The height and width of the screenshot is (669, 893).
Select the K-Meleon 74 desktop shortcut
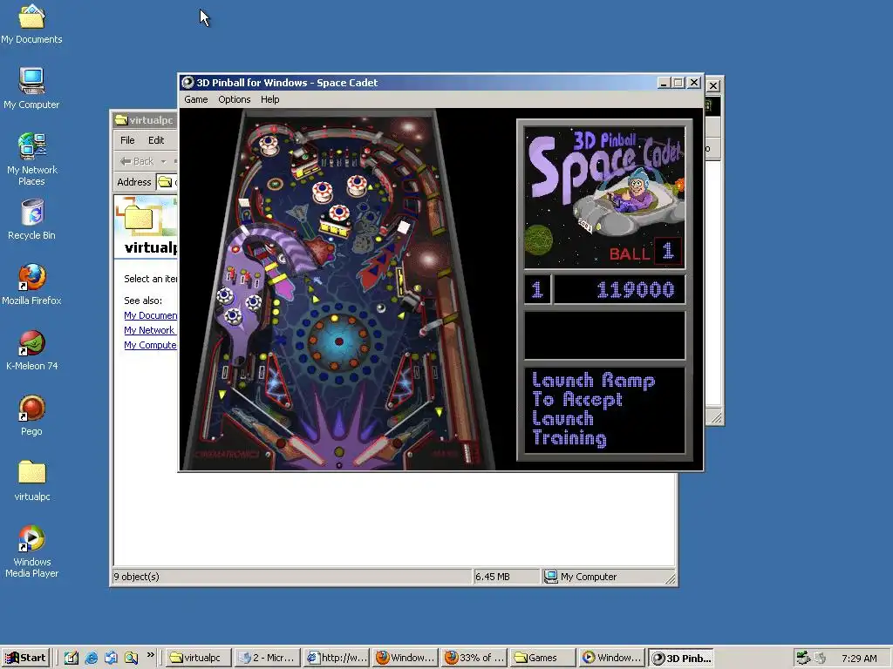[32, 350]
